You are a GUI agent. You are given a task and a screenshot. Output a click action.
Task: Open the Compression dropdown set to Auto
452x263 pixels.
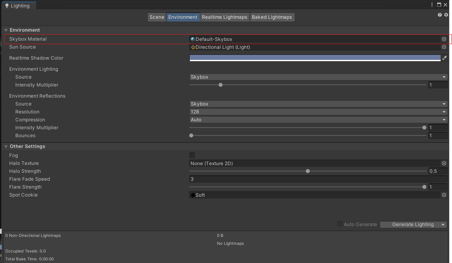pyautogui.click(x=318, y=120)
